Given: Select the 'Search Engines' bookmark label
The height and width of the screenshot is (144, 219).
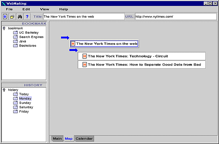Looking at the screenshot, I should tap(31, 37).
